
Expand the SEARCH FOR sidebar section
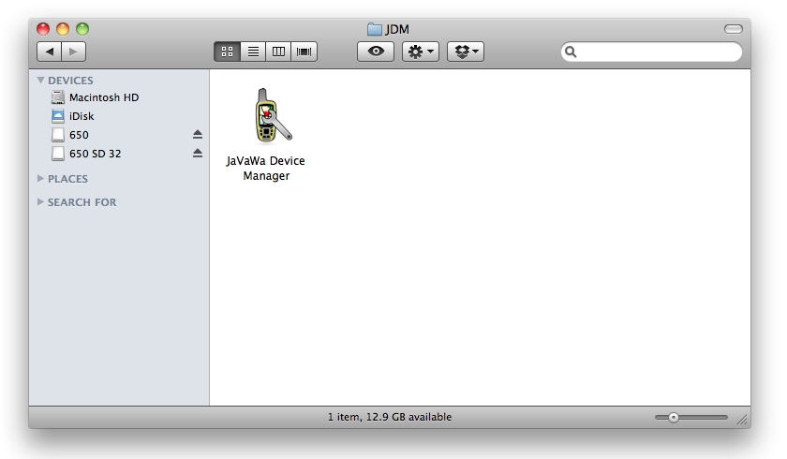[41, 202]
